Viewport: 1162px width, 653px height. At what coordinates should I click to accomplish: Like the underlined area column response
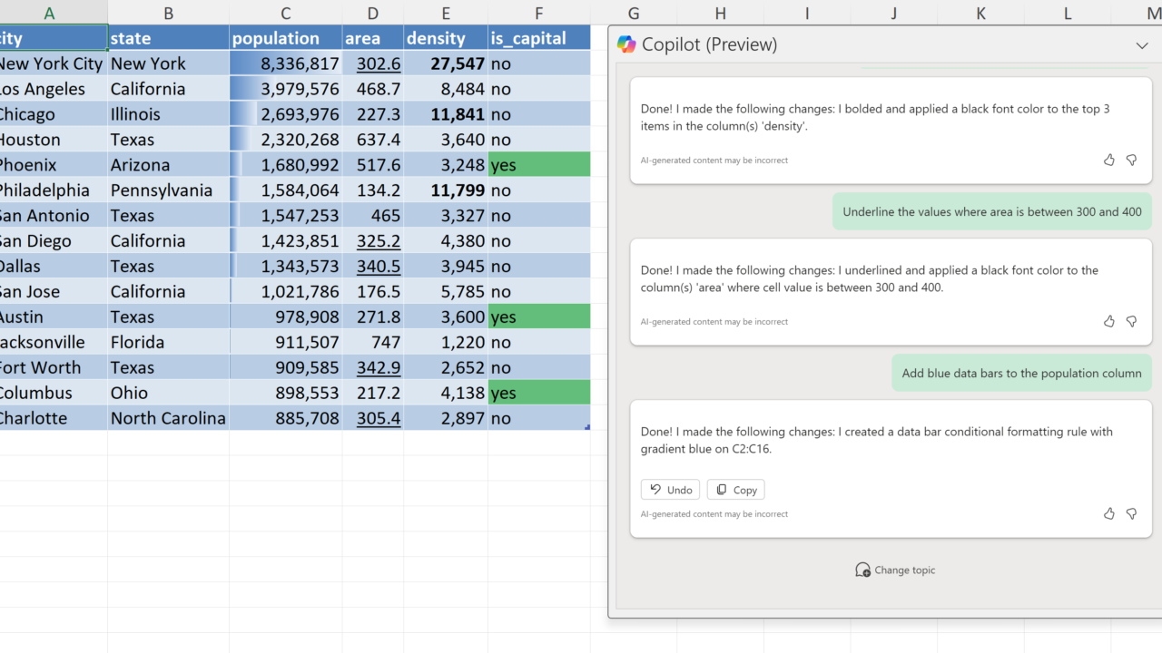pyautogui.click(x=1108, y=321)
